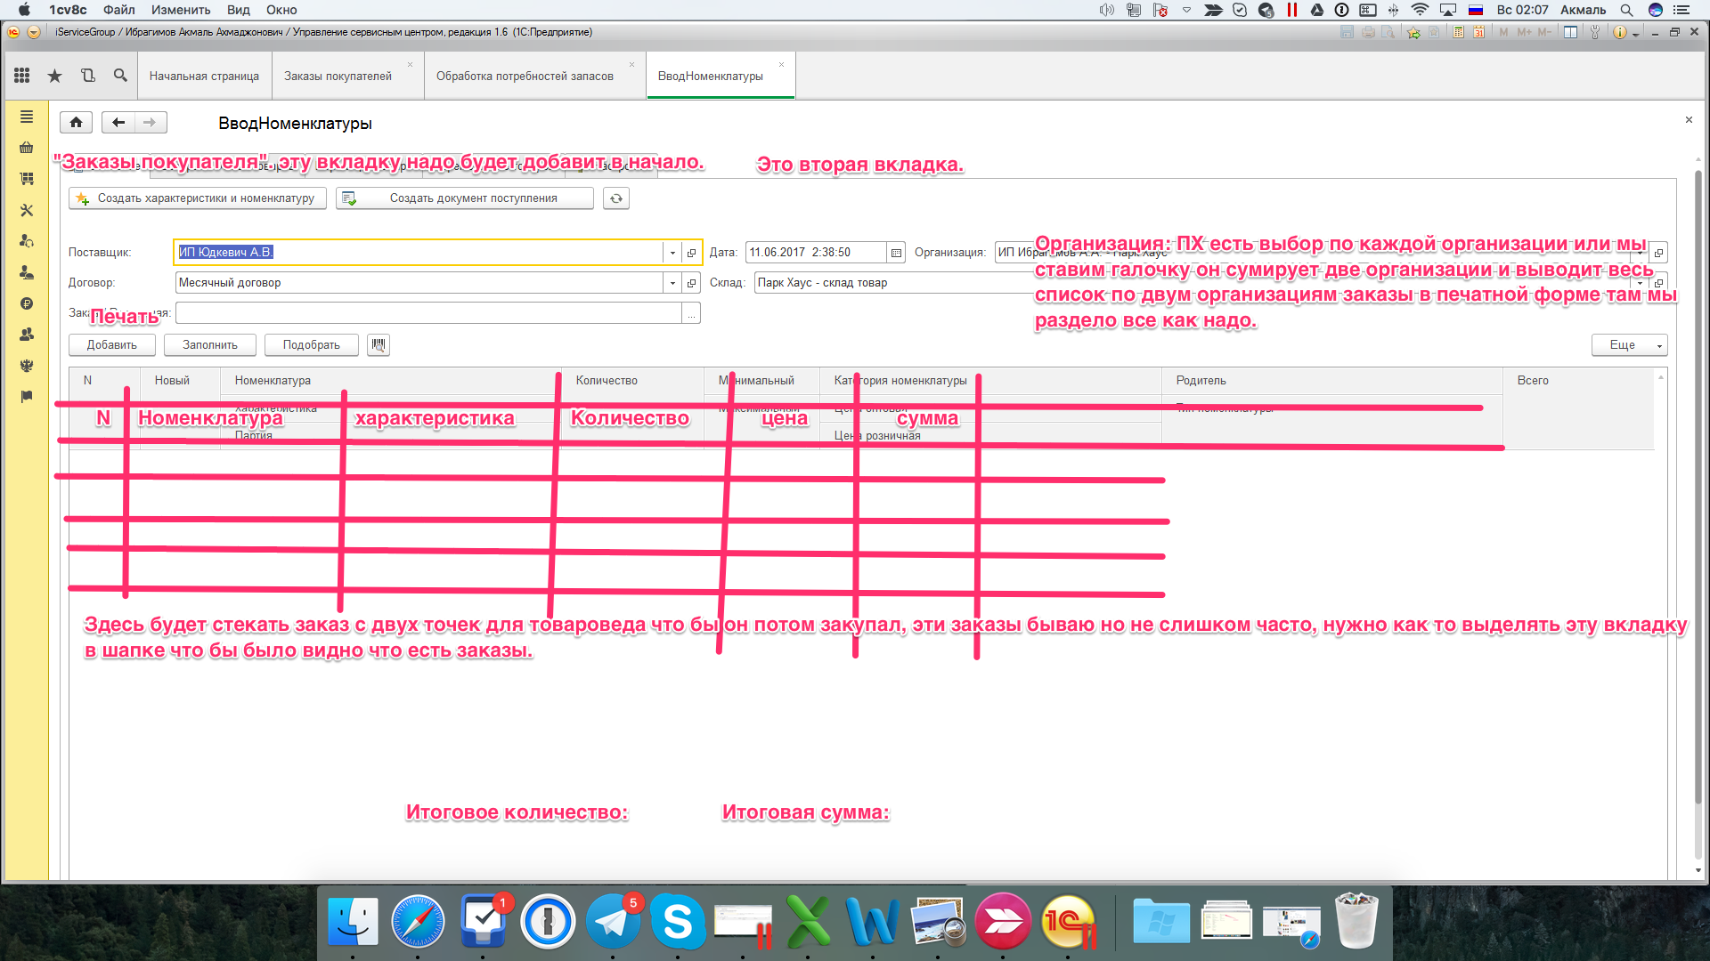Click the home button icon
The height and width of the screenshot is (961, 1710).
[77, 123]
